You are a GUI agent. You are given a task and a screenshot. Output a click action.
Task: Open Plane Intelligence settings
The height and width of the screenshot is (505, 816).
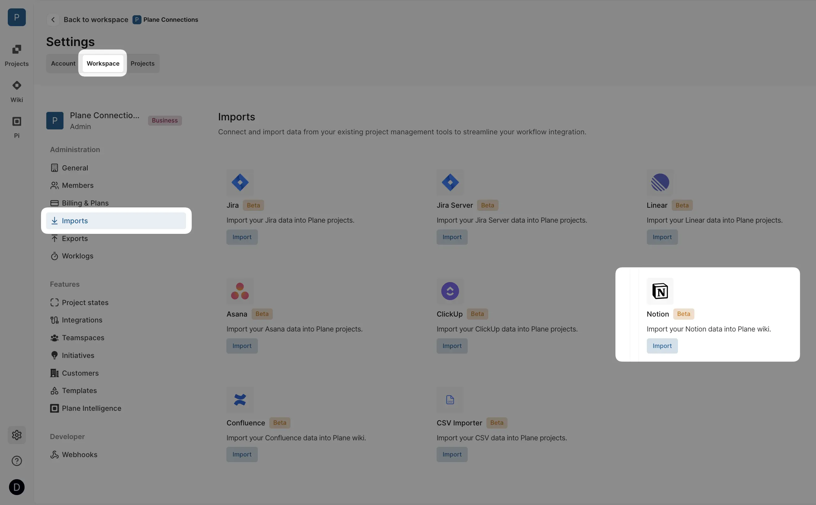(116, 408)
